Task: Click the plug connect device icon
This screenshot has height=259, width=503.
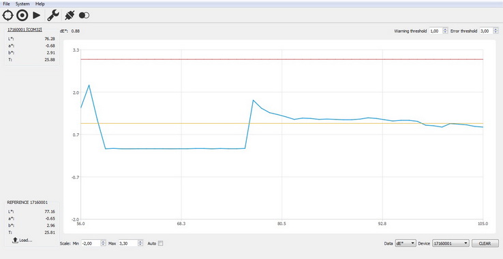Action: pos(70,15)
